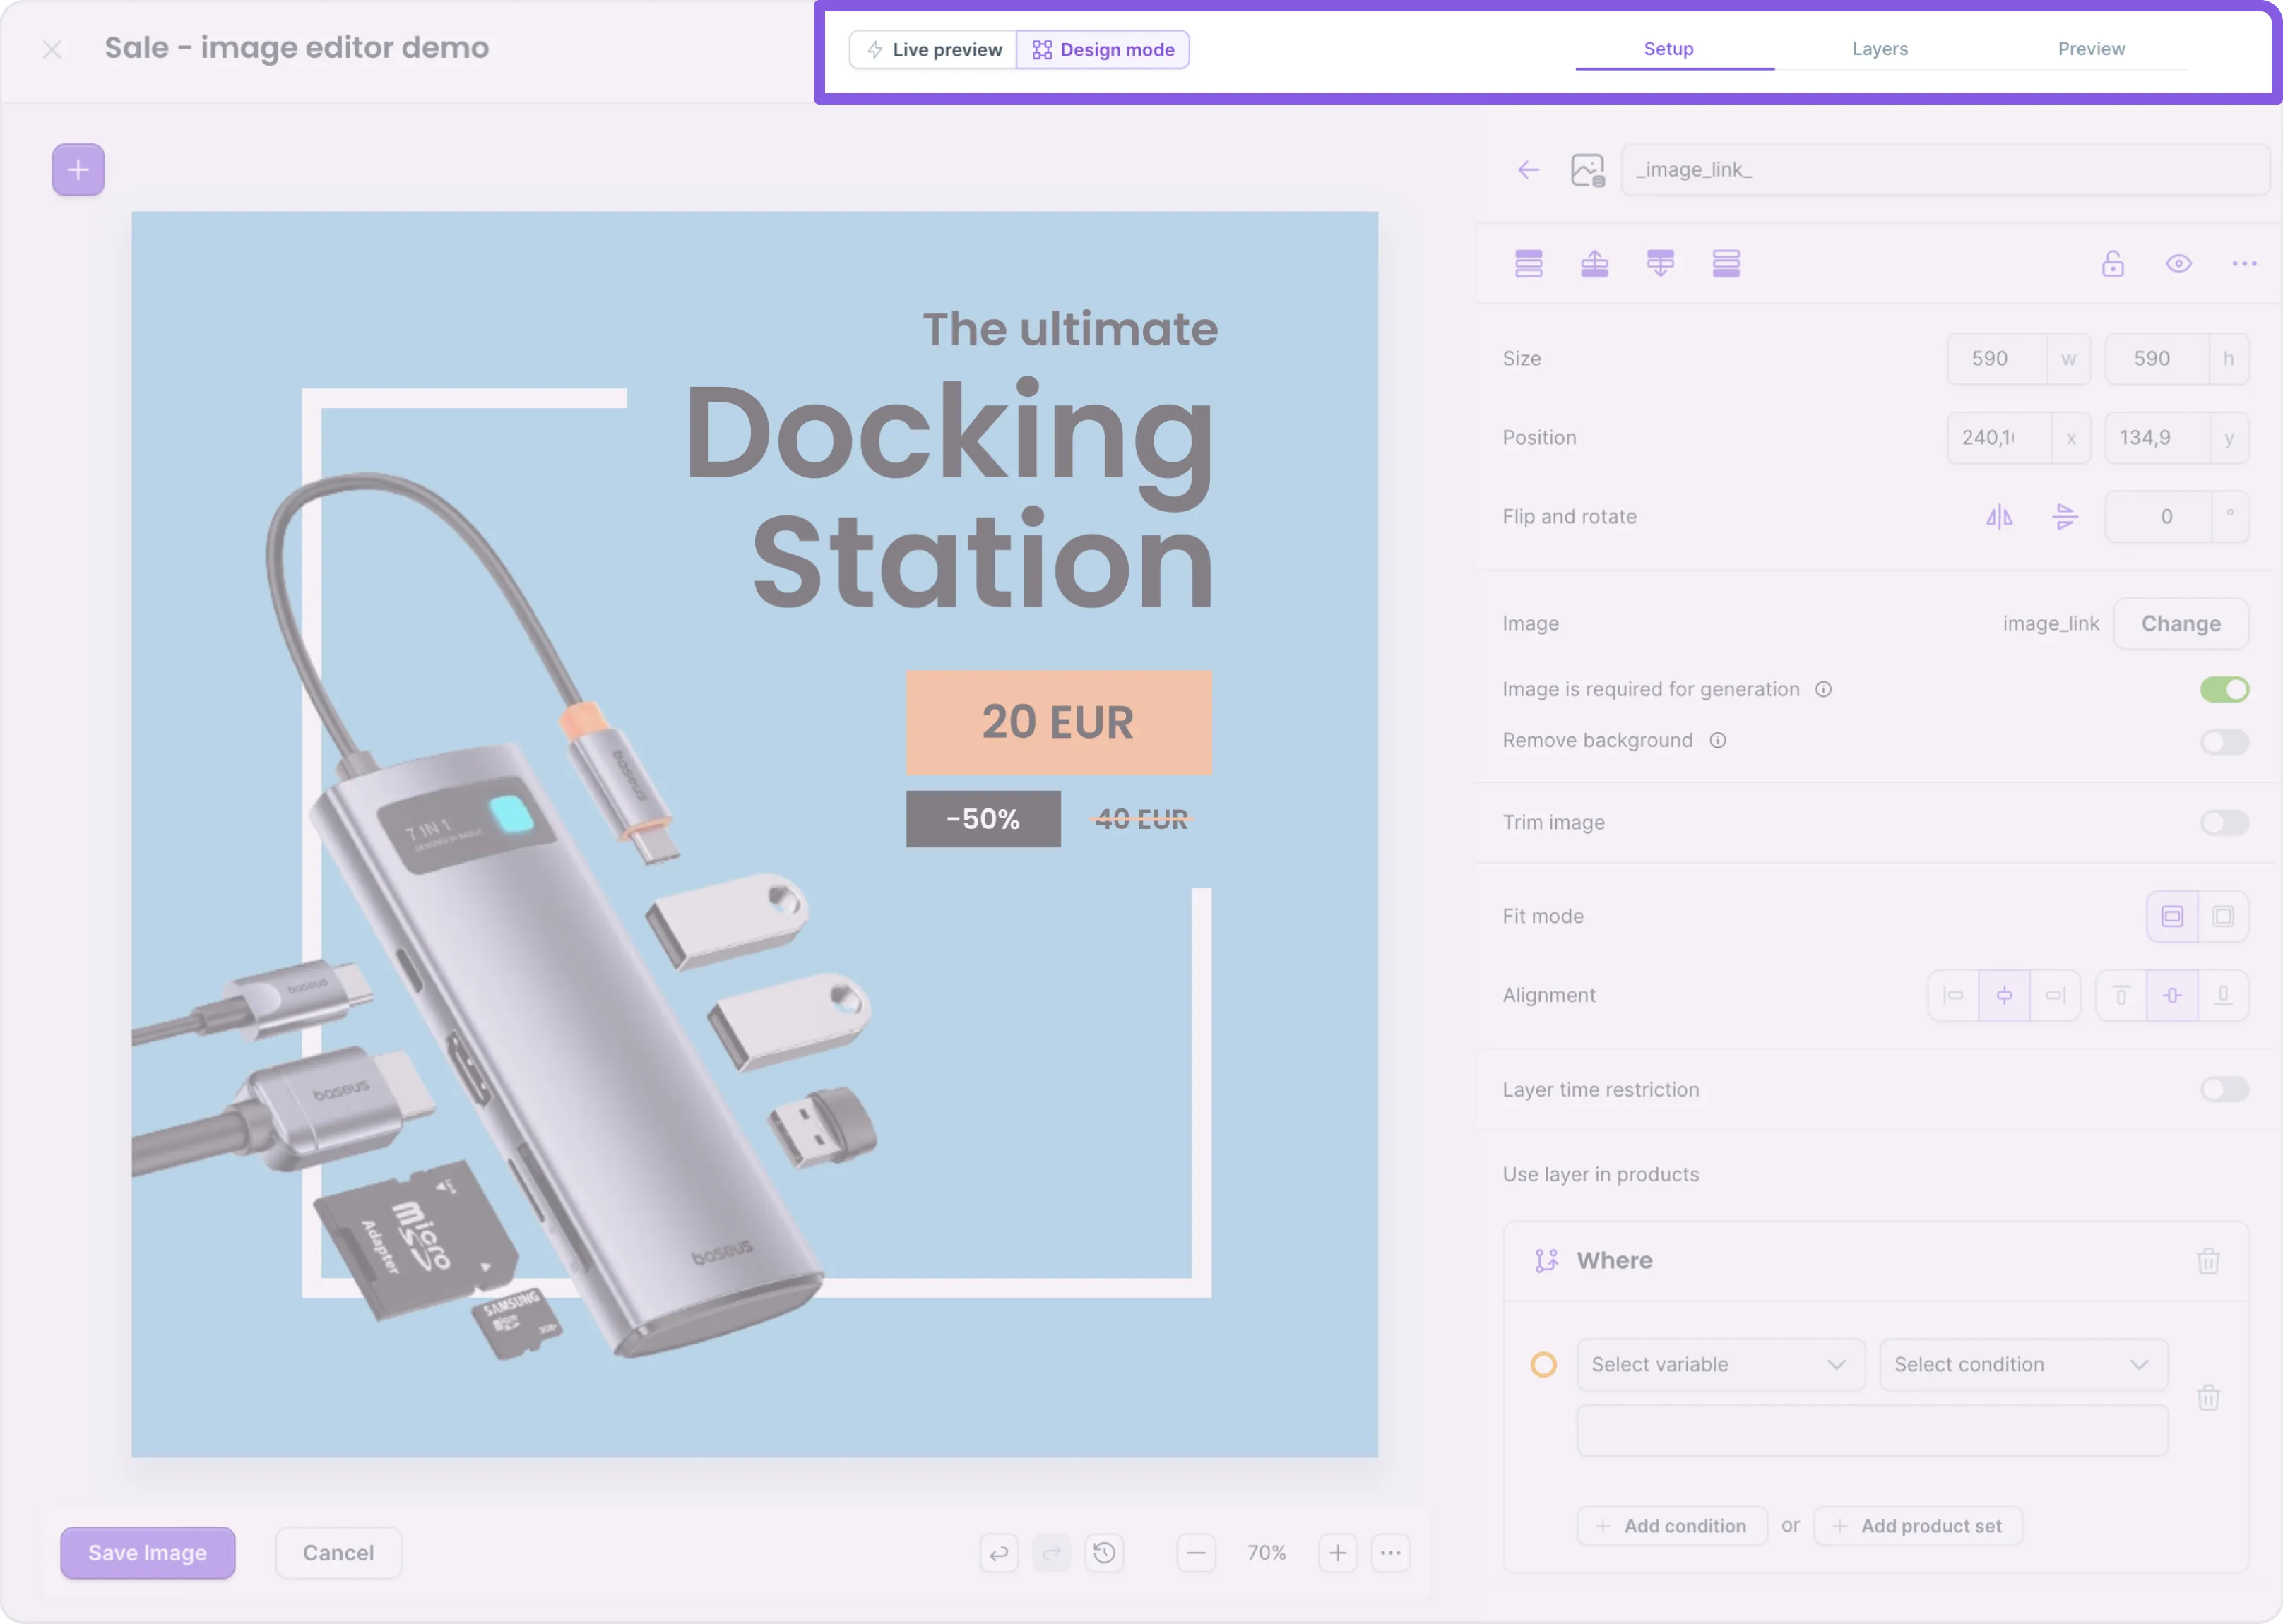This screenshot has height=1624, width=2283.
Task: Toggle layer visibility with the eye icon
Action: tap(2179, 264)
